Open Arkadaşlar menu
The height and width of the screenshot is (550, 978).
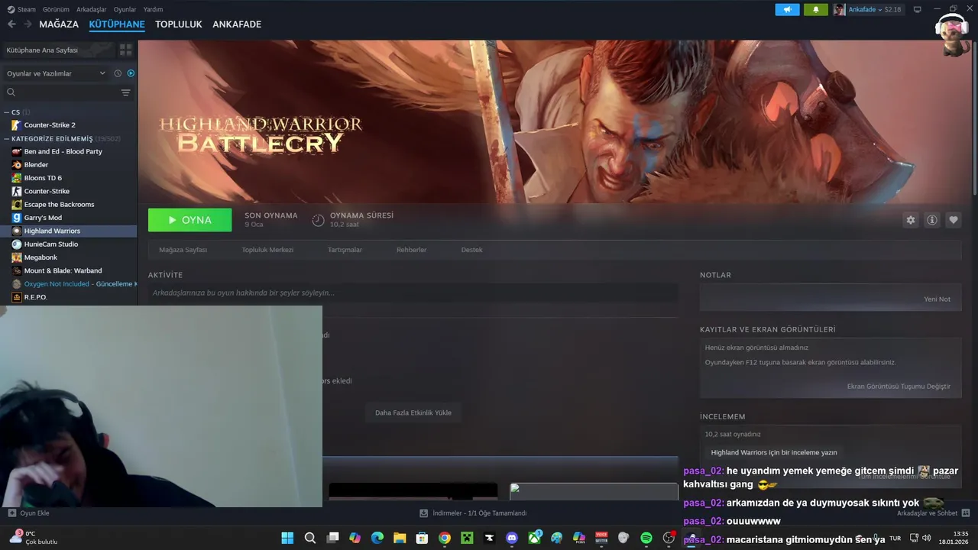pyautogui.click(x=92, y=9)
